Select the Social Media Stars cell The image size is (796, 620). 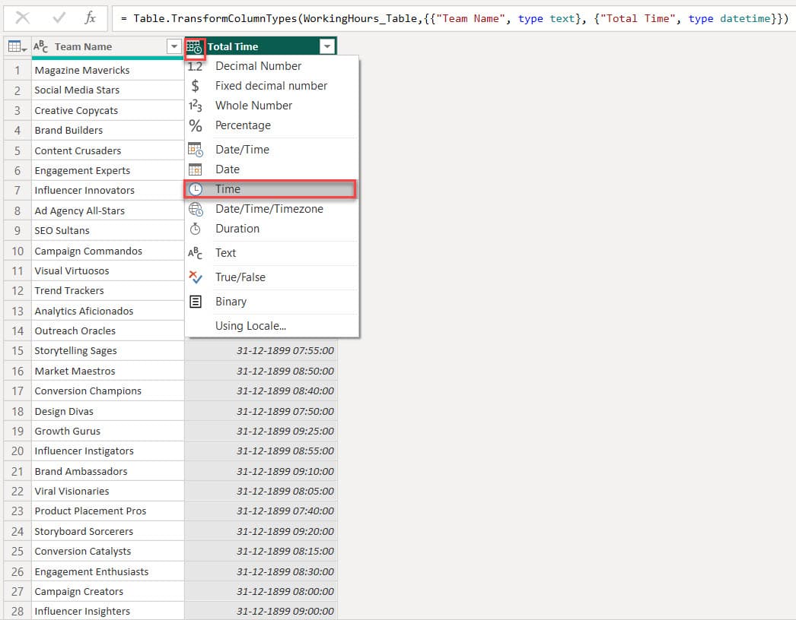[107, 90]
